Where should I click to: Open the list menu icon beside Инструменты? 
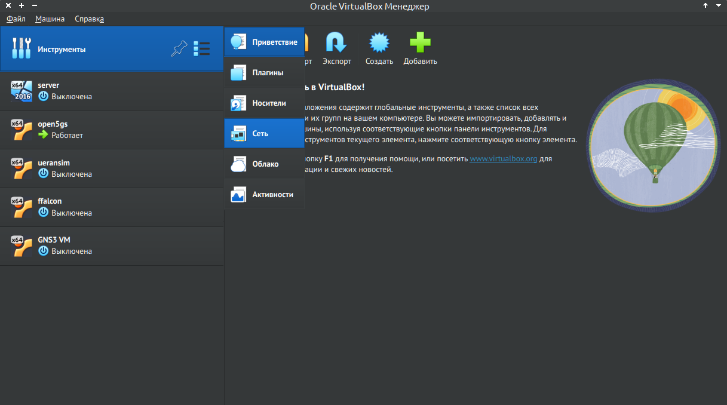(202, 49)
